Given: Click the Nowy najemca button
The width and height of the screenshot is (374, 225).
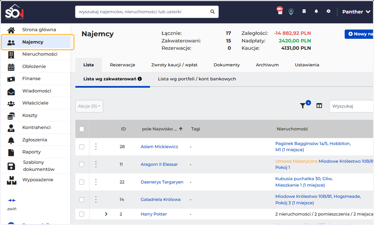Looking at the screenshot, I should click(x=359, y=34).
